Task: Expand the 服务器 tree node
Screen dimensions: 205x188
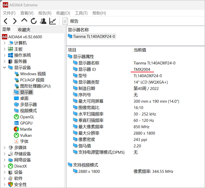Action: (4, 61)
